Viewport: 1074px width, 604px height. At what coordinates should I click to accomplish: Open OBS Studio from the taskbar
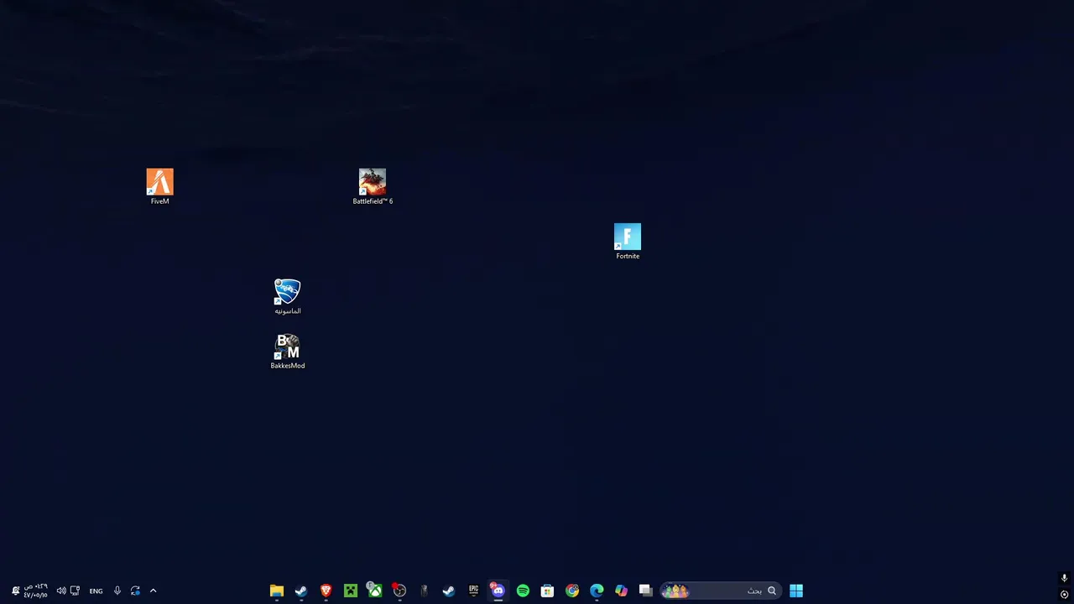[x=399, y=591]
